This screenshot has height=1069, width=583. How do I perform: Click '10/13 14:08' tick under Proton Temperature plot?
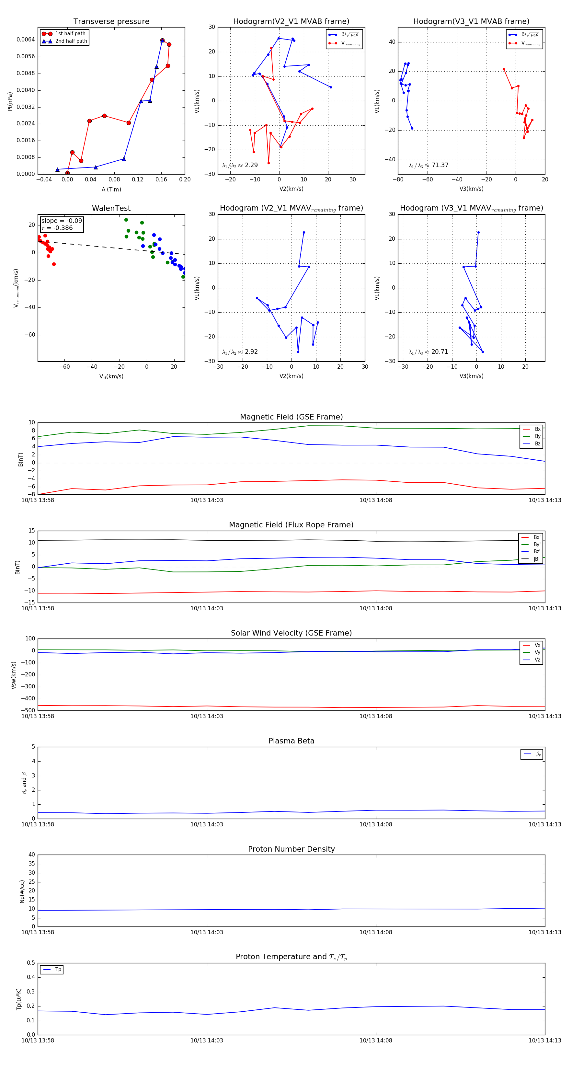pos(375,1040)
